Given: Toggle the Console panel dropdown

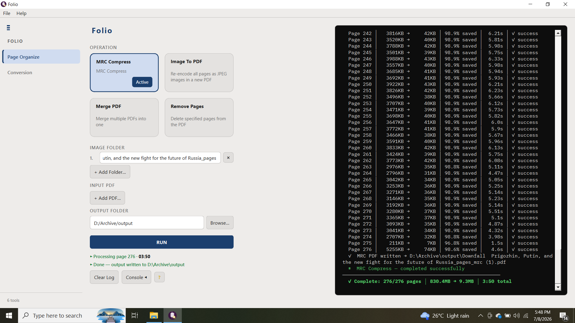Looking at the screenshot, I should tap(136, 277).
